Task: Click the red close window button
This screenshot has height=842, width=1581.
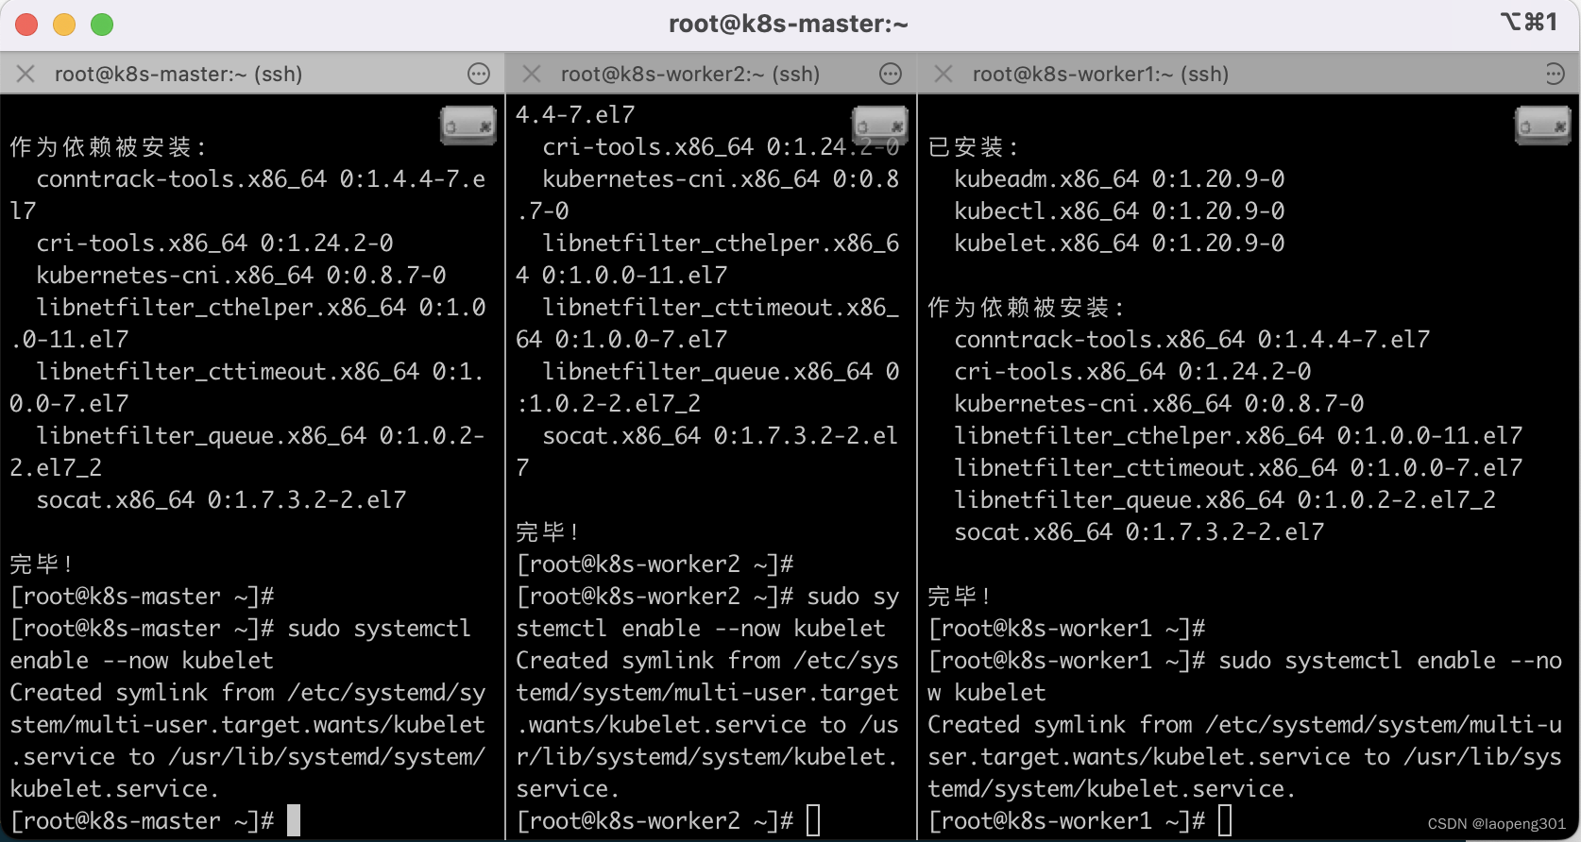Action: [x=26, y=25]
